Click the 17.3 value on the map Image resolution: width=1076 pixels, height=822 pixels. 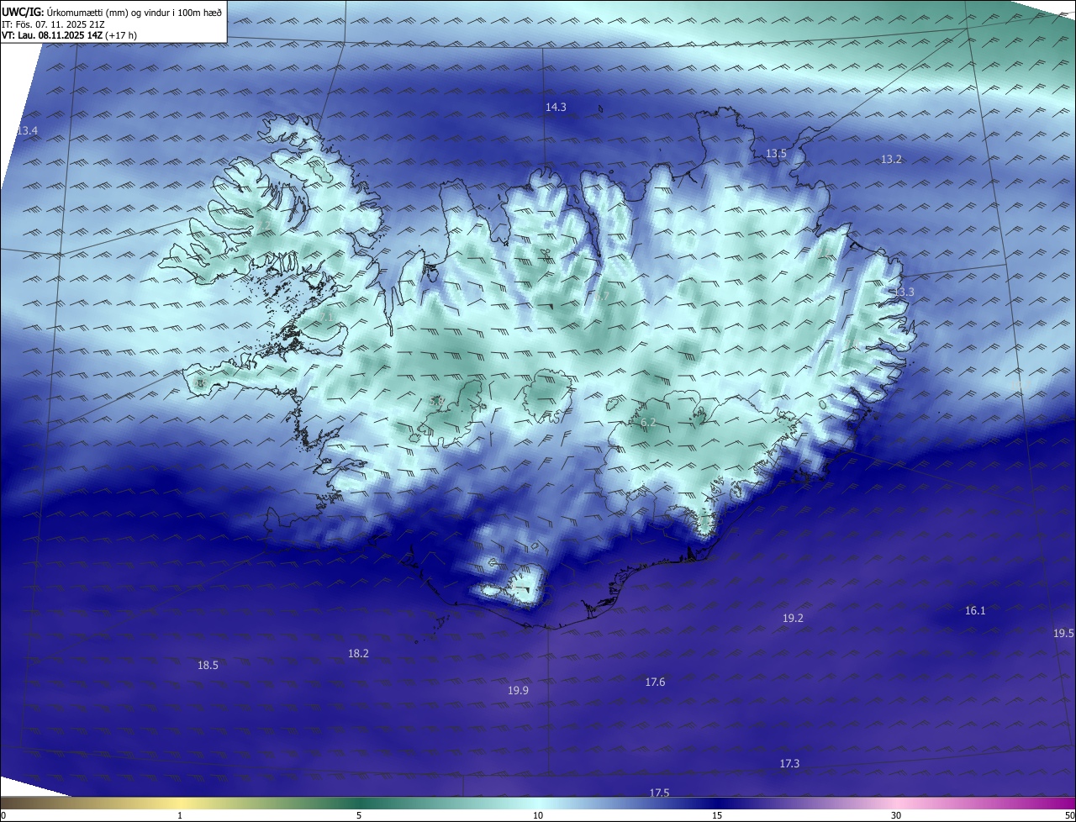click(x=789, y=763)
